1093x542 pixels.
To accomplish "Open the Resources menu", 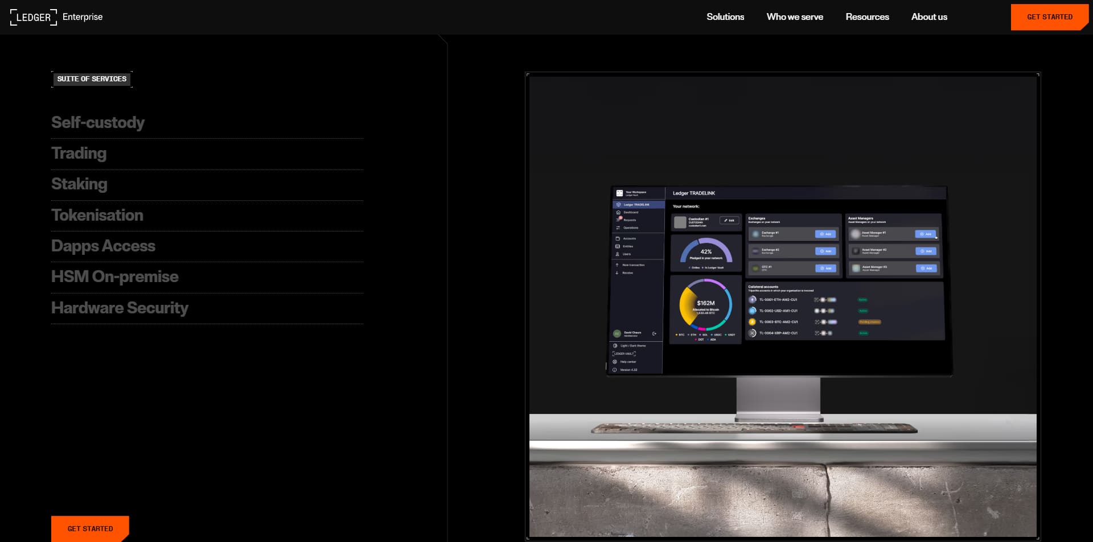I will (x=867, y=17).
